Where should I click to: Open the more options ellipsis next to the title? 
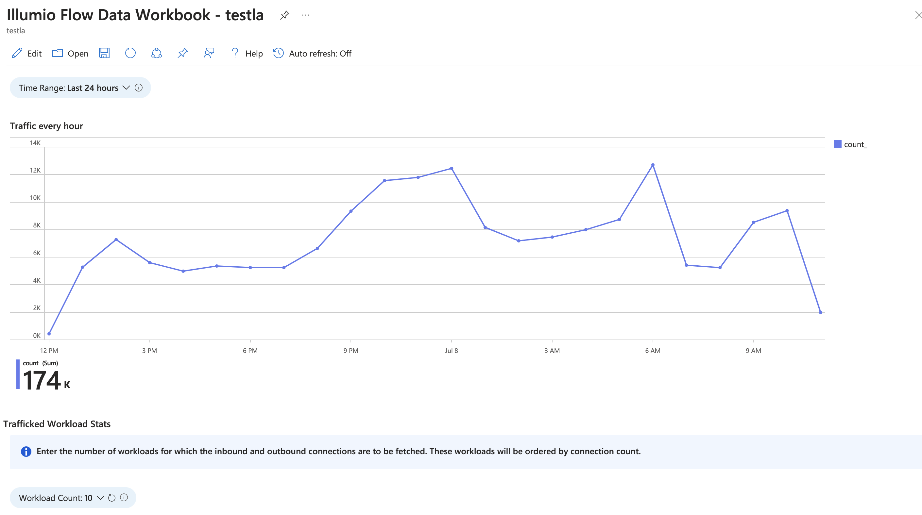305,15
